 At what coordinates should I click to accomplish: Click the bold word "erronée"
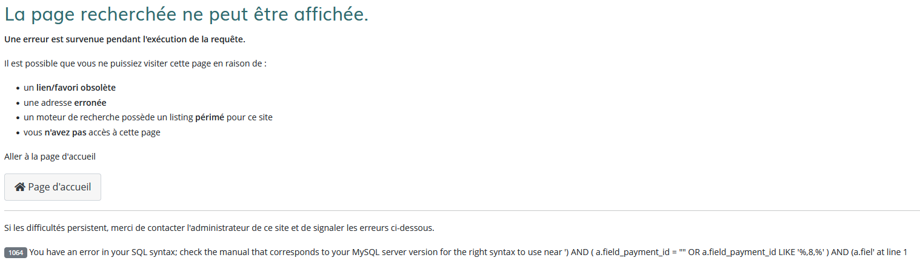(x=90, y=103)
